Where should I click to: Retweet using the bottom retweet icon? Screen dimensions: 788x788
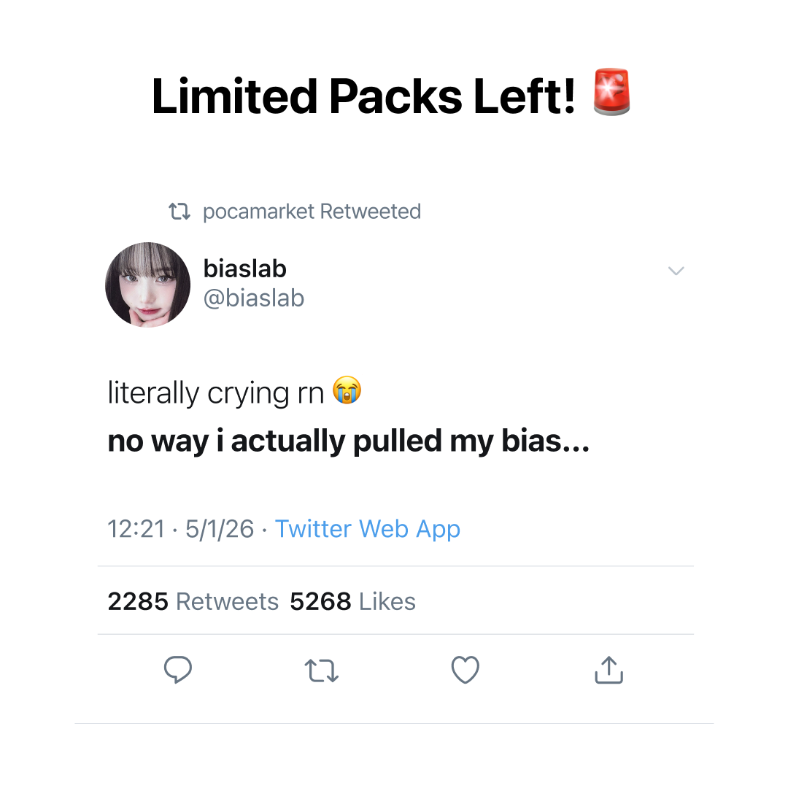coord(322,671)
